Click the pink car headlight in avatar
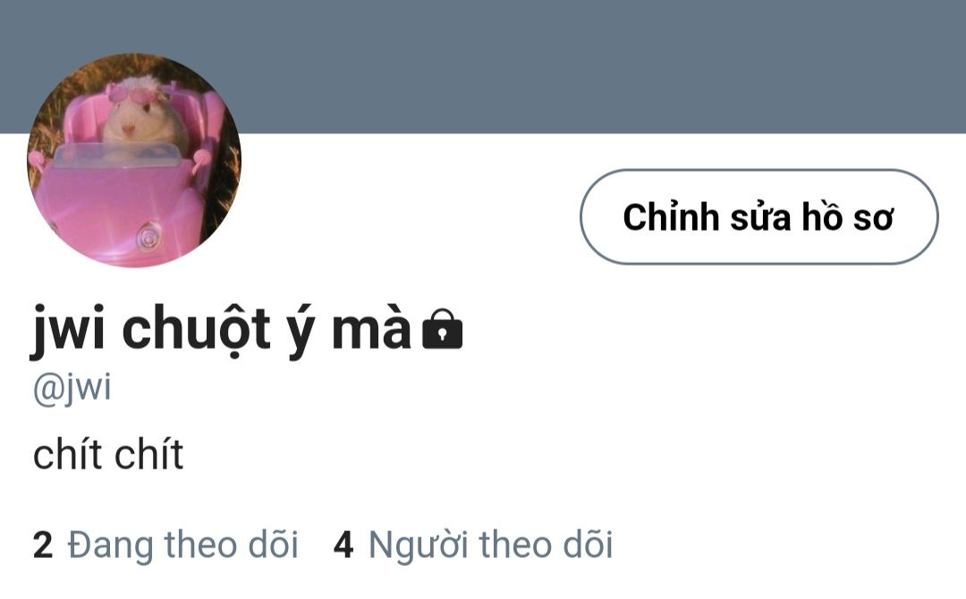966x599 pixels. [149, 236]
